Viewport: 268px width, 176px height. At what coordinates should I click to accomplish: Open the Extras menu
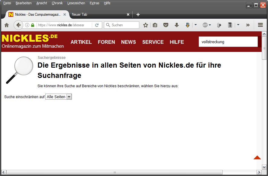coord(95,3)
